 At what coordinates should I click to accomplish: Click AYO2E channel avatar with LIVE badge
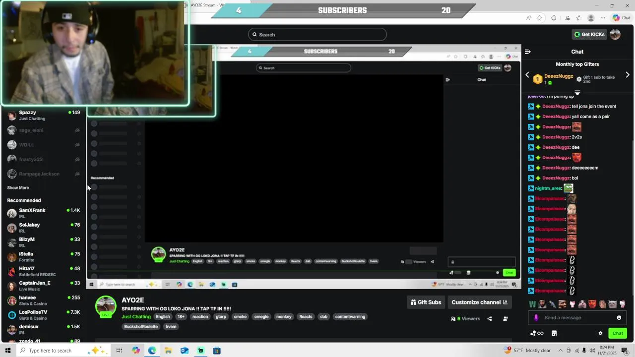(106, 306)
